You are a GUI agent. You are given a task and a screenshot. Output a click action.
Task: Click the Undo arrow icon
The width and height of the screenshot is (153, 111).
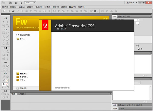click(31, 11)
